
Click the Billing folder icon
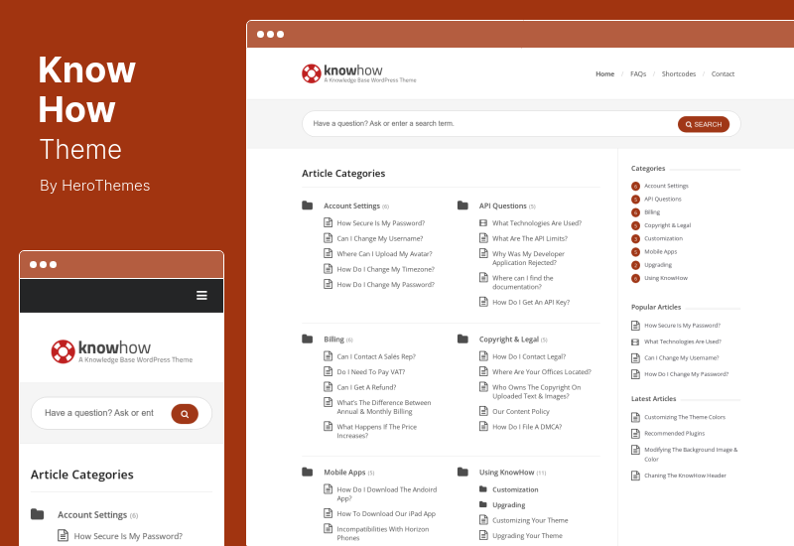click(x=308, y=339)
